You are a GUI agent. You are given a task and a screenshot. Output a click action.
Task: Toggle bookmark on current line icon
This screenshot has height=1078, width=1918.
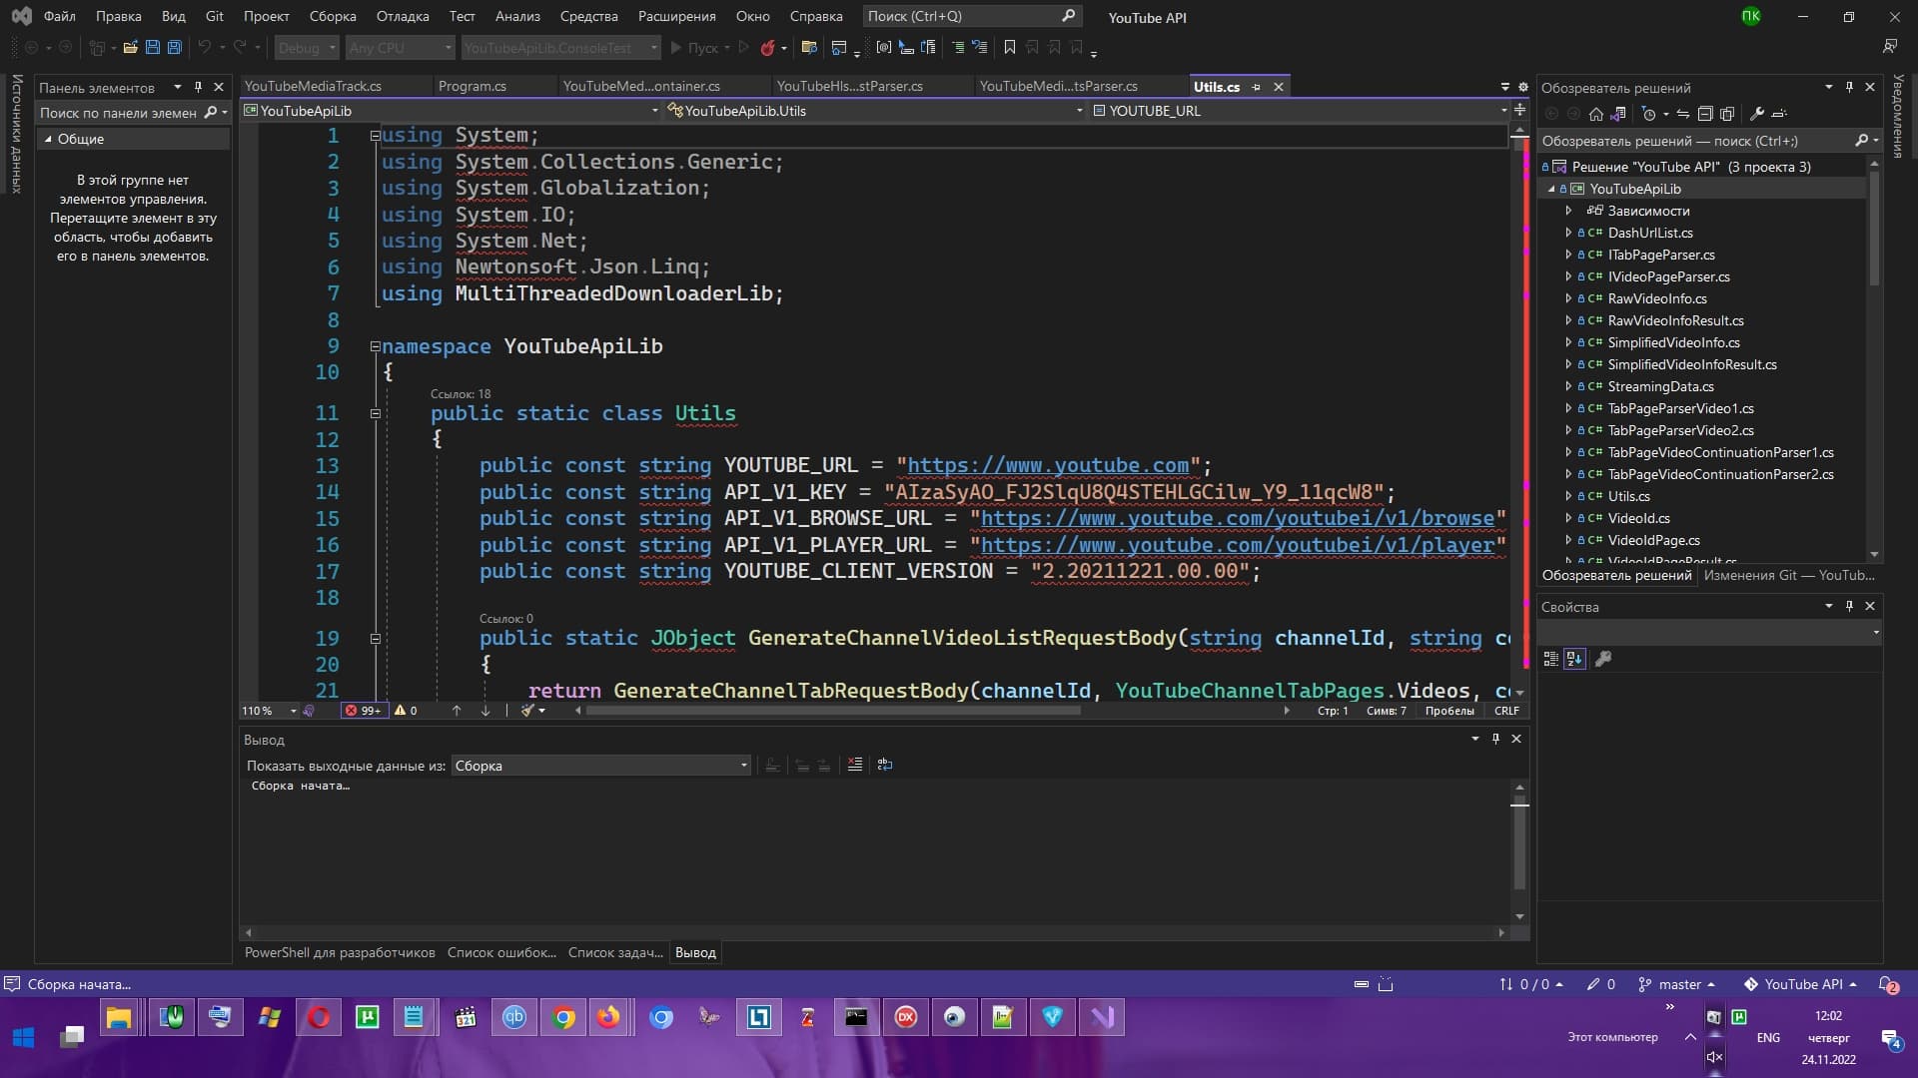(1010, 47)
